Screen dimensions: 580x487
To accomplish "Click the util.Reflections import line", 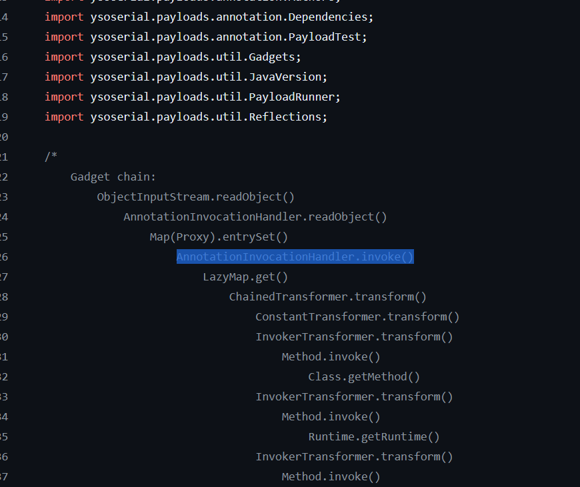I will coord(186,117).
